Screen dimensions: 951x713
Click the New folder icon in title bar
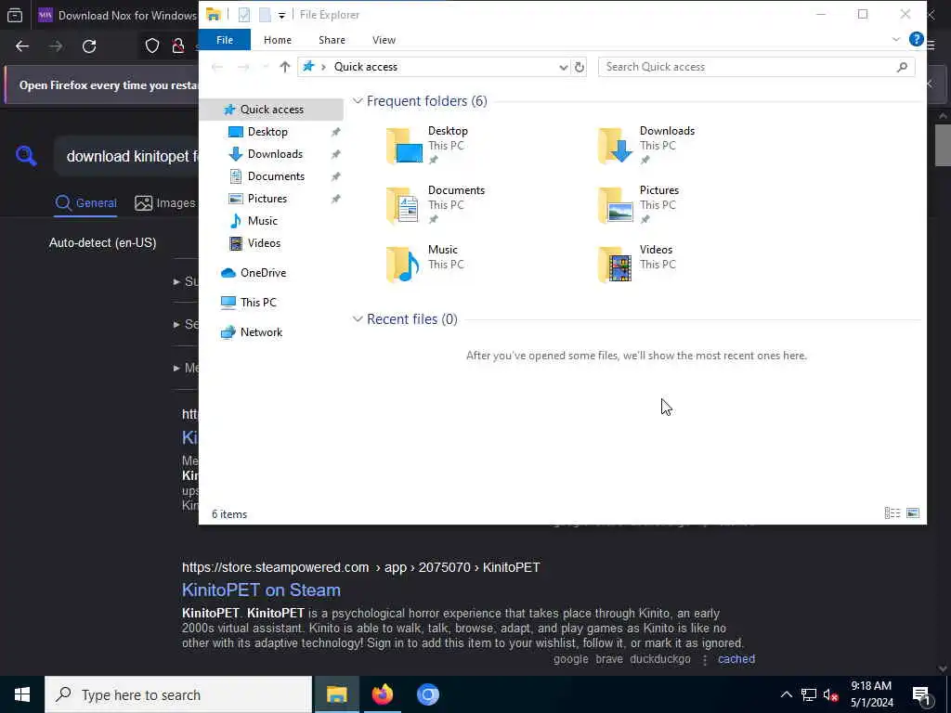[x=265, y=15]
